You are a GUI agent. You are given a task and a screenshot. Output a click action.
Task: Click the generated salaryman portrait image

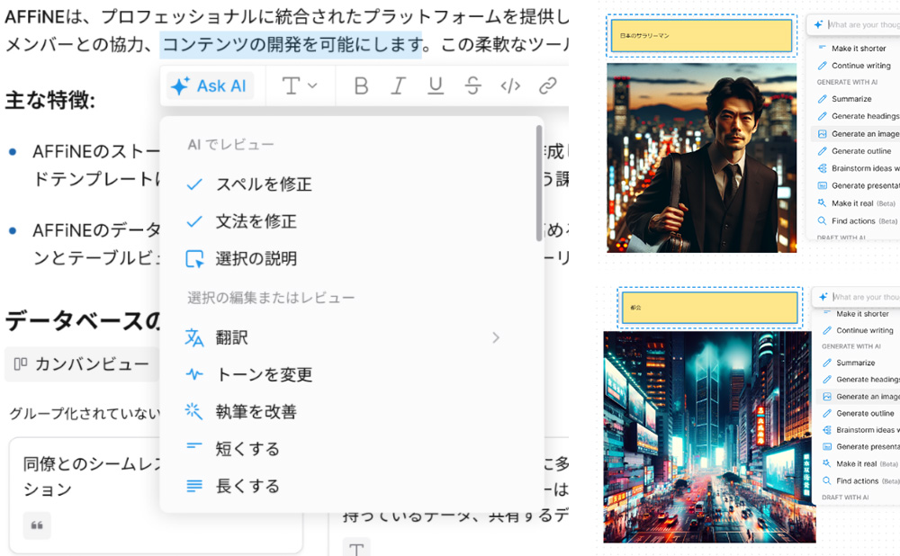(x=701, y=157)
